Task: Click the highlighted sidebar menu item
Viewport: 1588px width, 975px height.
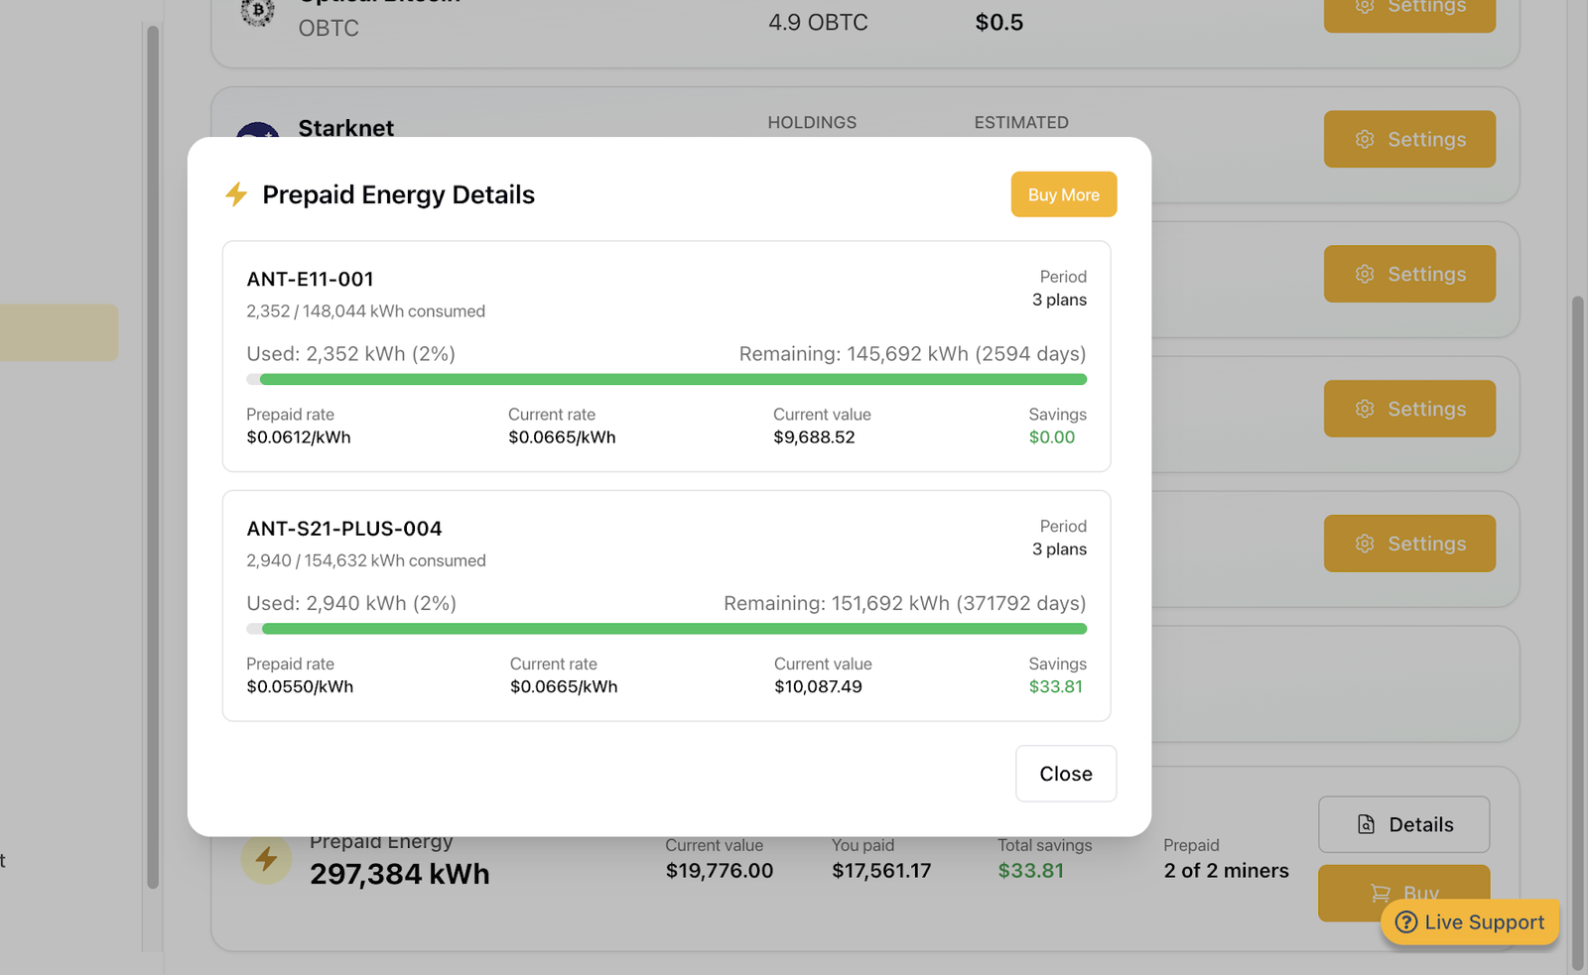Action: tap(59, 332)
